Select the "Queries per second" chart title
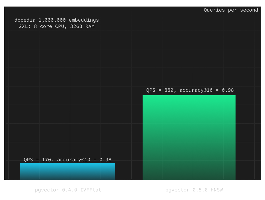 231,10
